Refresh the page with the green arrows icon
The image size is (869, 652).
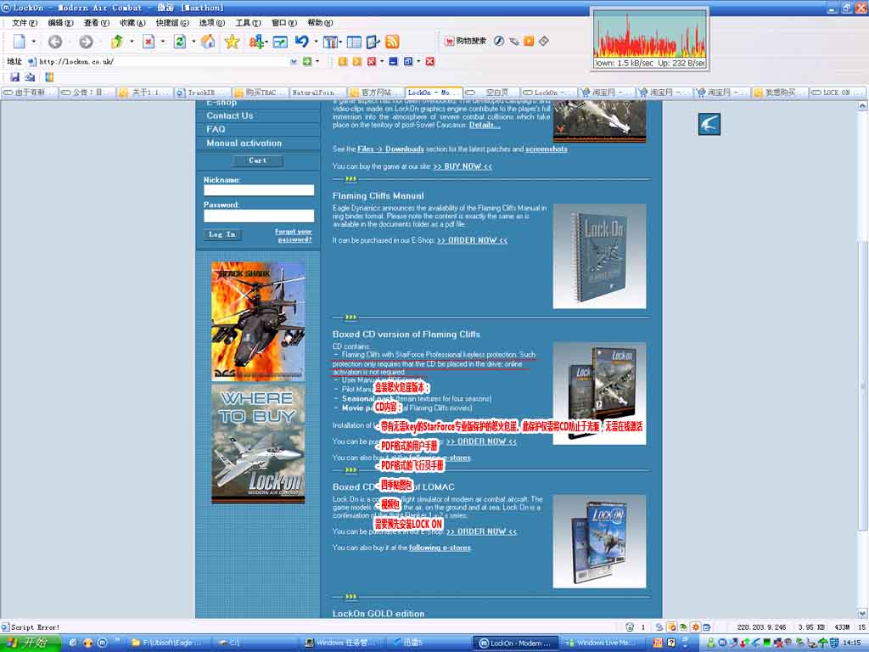click(x=179, y=42)
